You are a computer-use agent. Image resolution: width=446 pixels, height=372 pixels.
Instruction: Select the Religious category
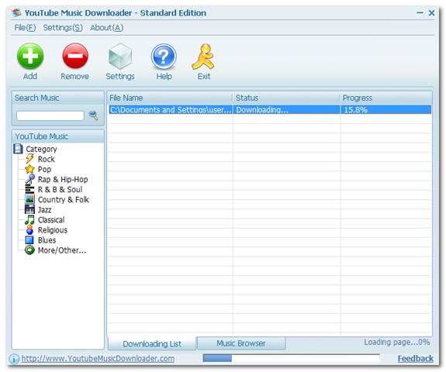[53, 230]
